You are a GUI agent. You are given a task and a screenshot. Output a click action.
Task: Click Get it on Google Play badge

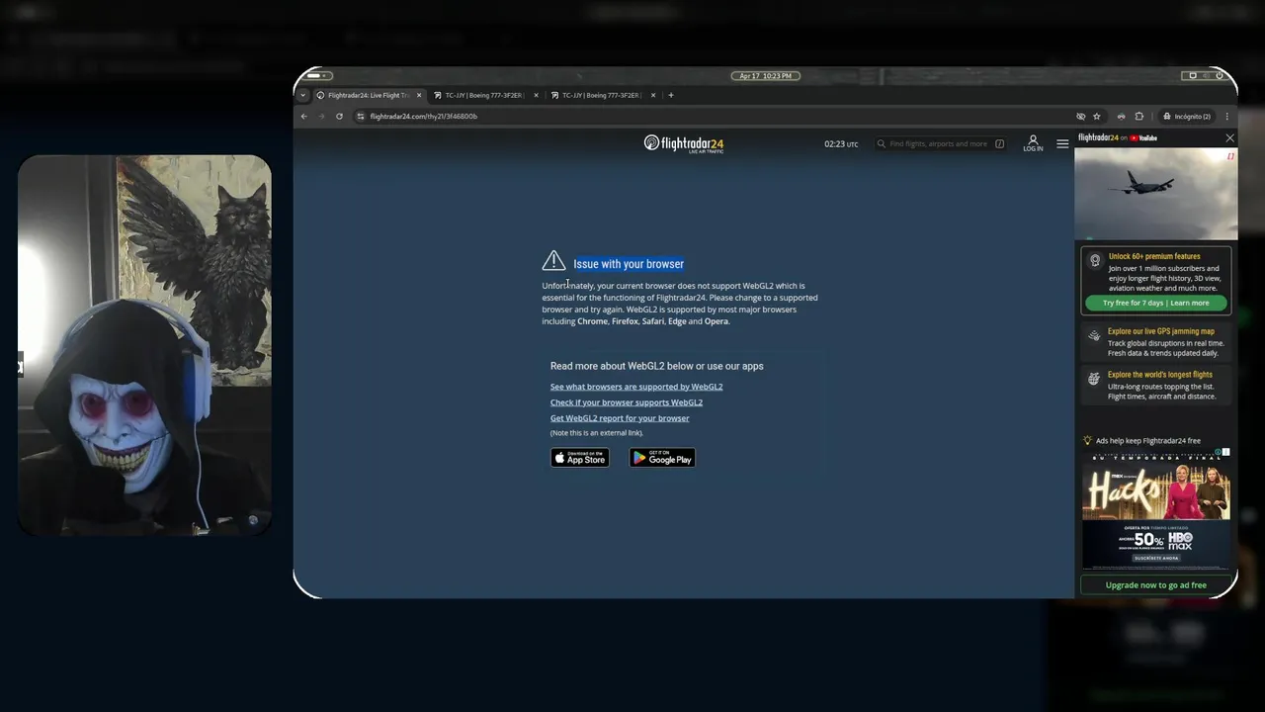pyautogui.click(x=662, y=458)
